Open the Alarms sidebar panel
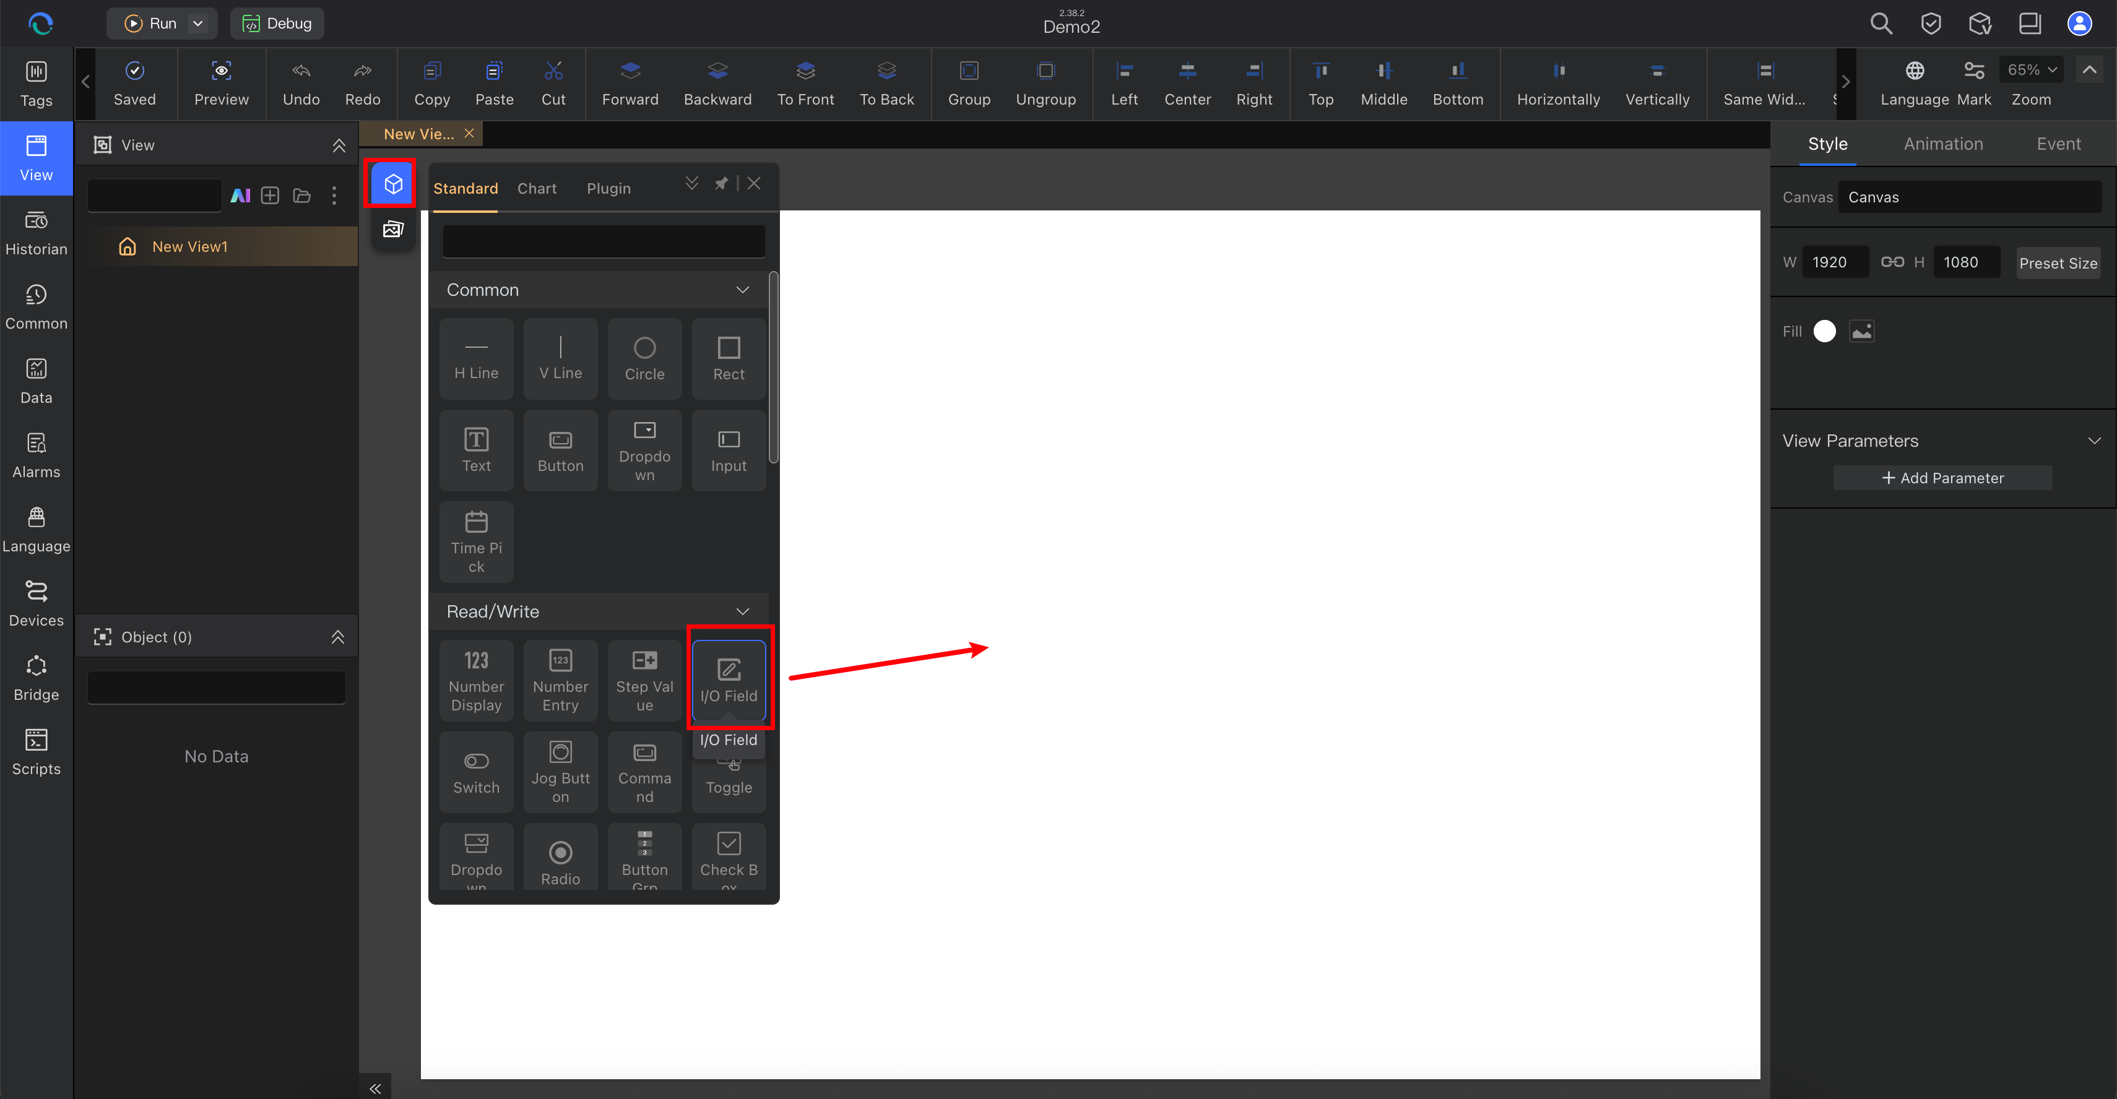The height and width of the screenshot is (1099, 2117). point(36,456)
